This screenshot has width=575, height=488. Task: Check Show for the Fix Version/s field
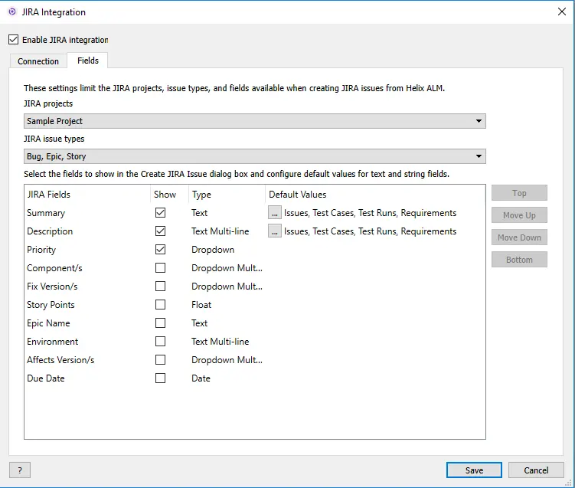point(160,287)
